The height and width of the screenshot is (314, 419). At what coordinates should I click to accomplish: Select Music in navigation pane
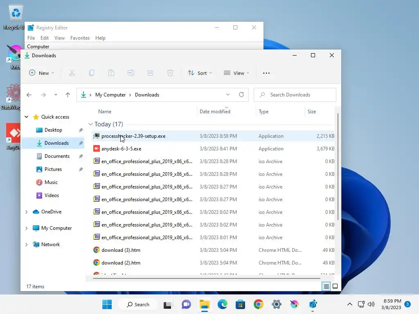51,182
